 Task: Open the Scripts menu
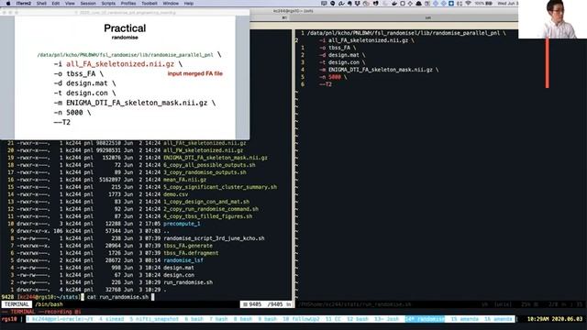108,4
